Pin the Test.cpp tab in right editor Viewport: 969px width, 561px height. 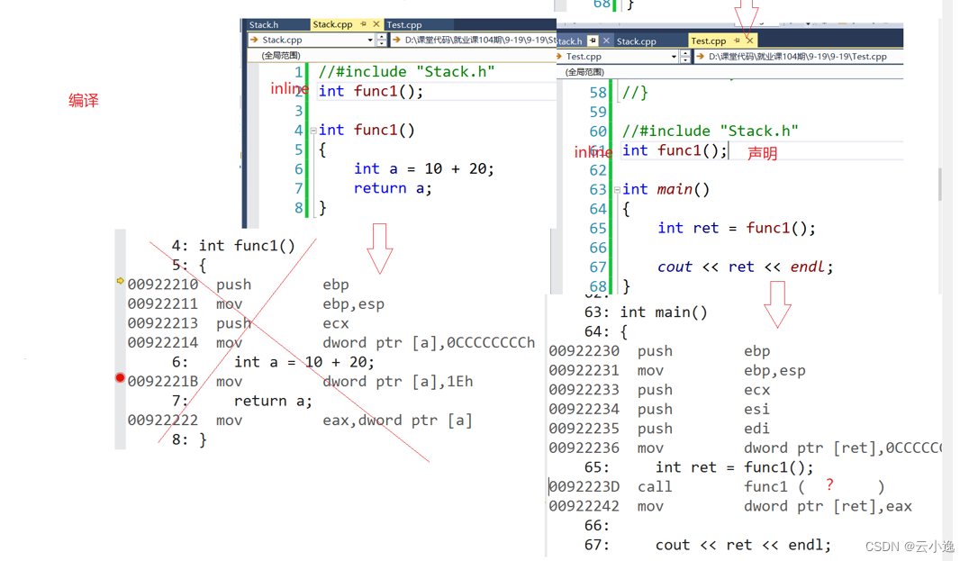pyautogui.click(x=737, y=41)
